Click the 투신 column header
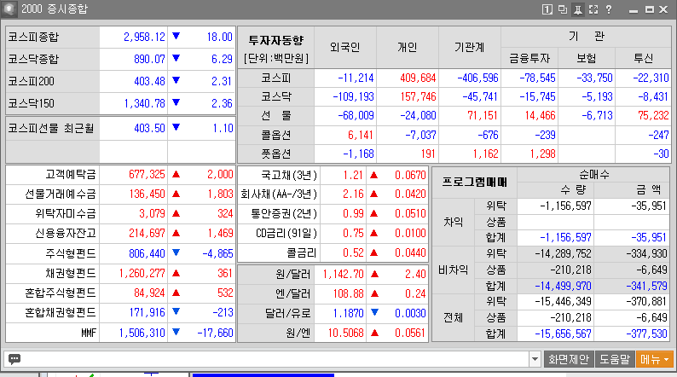The height and width of the screenshot is (377, 677). point(644,58)
